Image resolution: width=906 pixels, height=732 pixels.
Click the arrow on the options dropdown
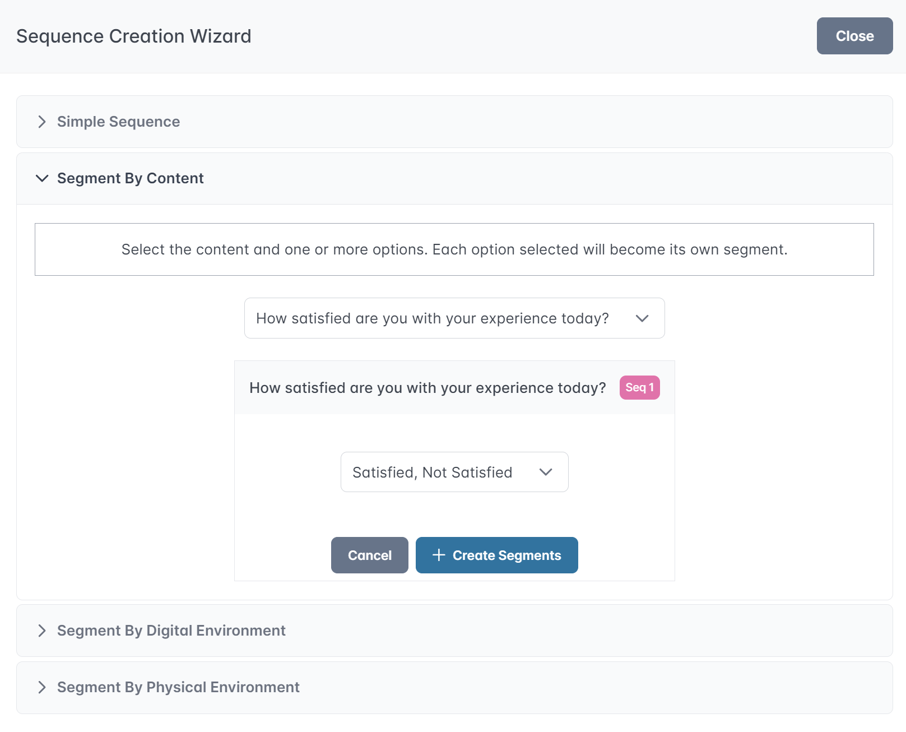pyautogui.click(x=546, y=472)
